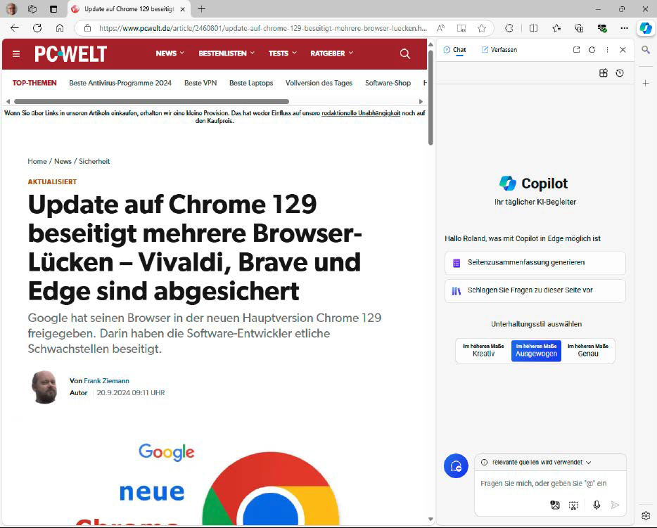This screenshot has width=657, height=528.
Task: Click Seitenzusammenfassung generieren button
Action: tap(535, 262)
